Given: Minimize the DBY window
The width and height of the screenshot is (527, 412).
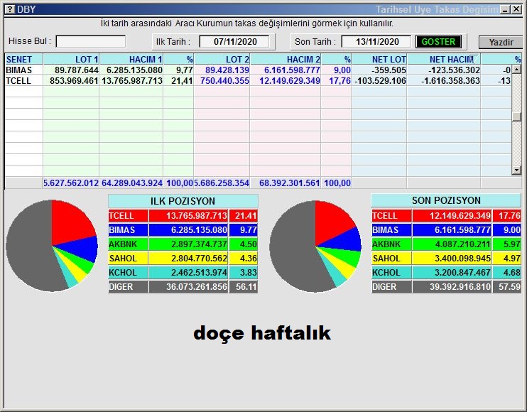Looking at the screenshot, I should click(505, 9).
